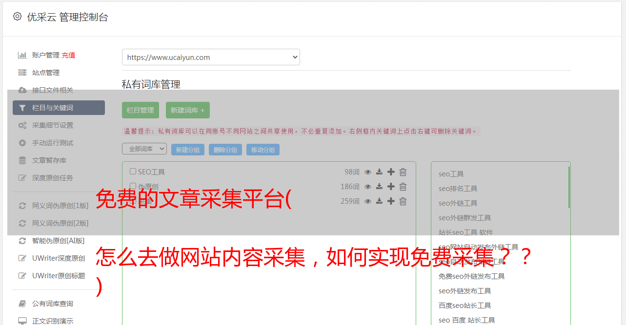
Task: Download the SEO工具 word library
Action: pos(379,172)
